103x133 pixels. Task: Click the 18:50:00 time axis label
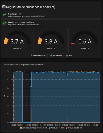click(13, 125)
